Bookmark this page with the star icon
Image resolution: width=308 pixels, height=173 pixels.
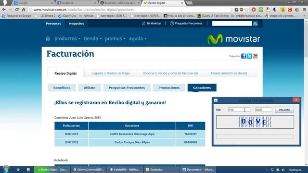tap(247, 10)
